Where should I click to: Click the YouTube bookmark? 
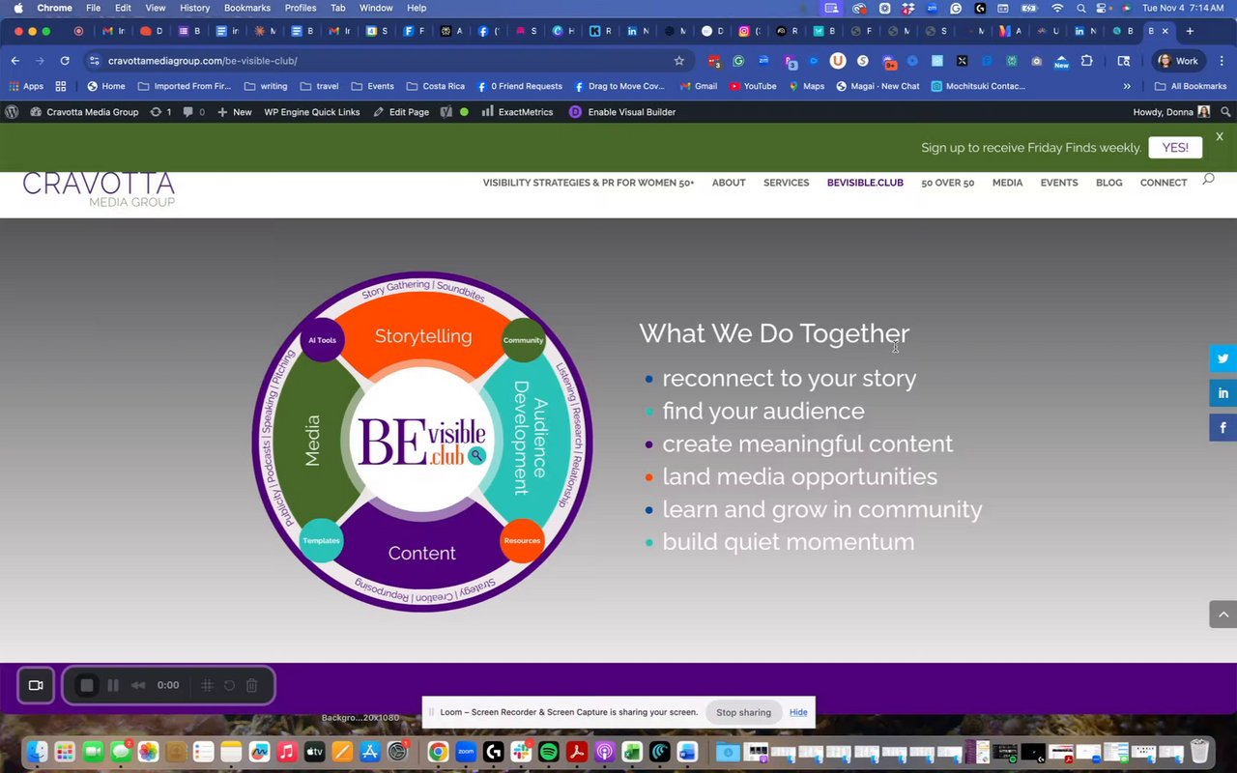coord(753,86)
